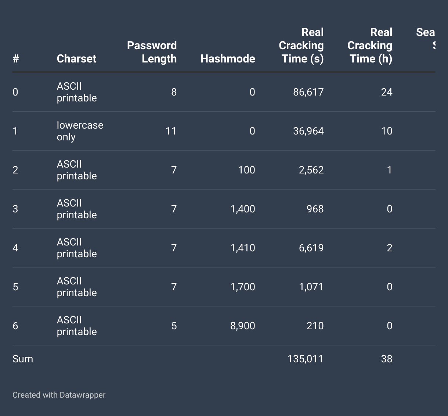The height and width of the screenshot is (416, 448).
Task: Click the # index column header
Action: click(16, 58)
